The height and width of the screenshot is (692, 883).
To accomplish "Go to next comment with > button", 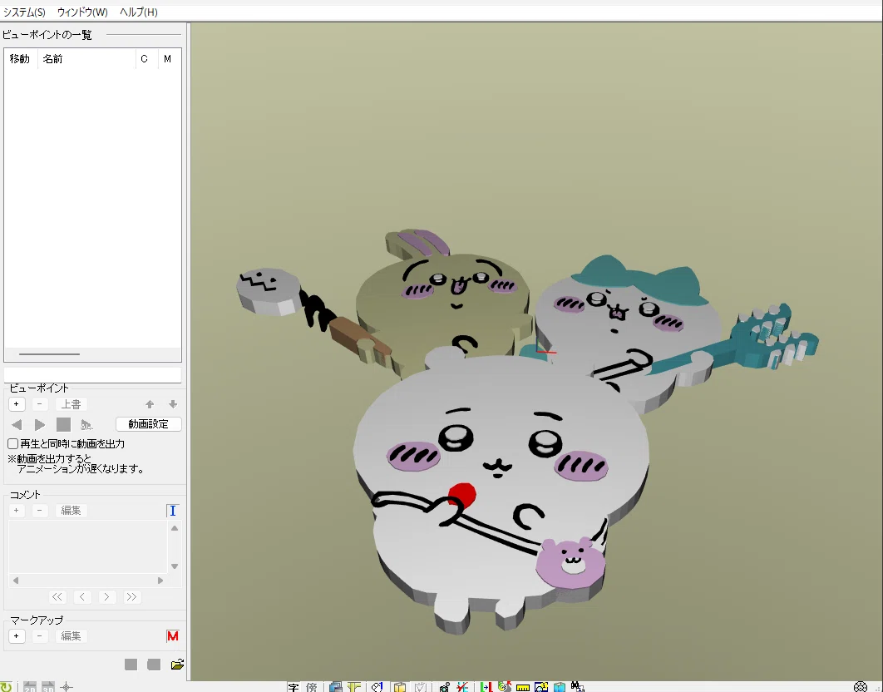I will pyautogui.click(x=107, y=596).
